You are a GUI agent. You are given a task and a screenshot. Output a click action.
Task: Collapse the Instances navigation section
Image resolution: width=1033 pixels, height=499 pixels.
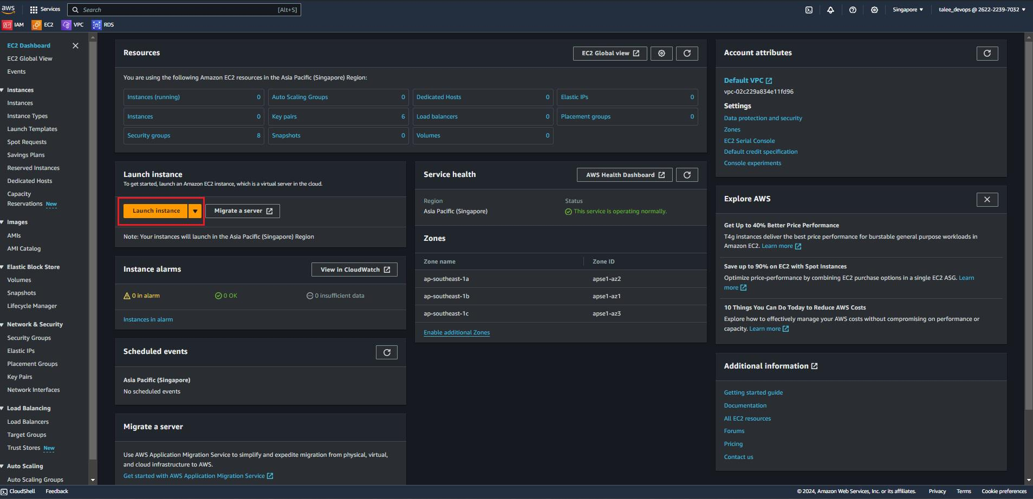click(3, 90)
